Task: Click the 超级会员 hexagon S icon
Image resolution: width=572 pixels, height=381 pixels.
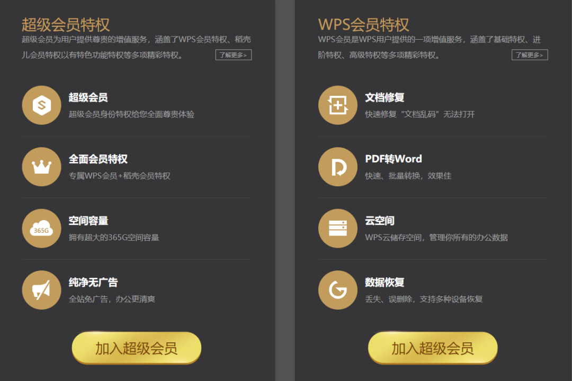Action: tap(42, 105)
